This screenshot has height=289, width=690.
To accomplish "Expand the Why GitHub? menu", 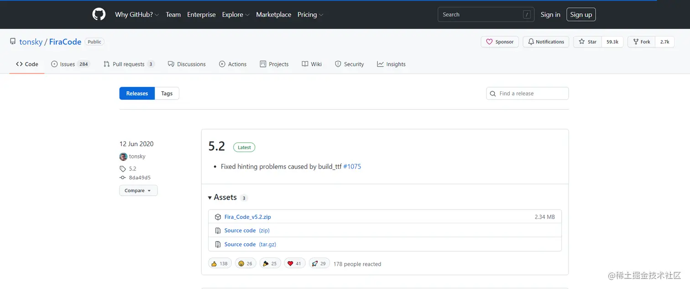I will (137, 15).
